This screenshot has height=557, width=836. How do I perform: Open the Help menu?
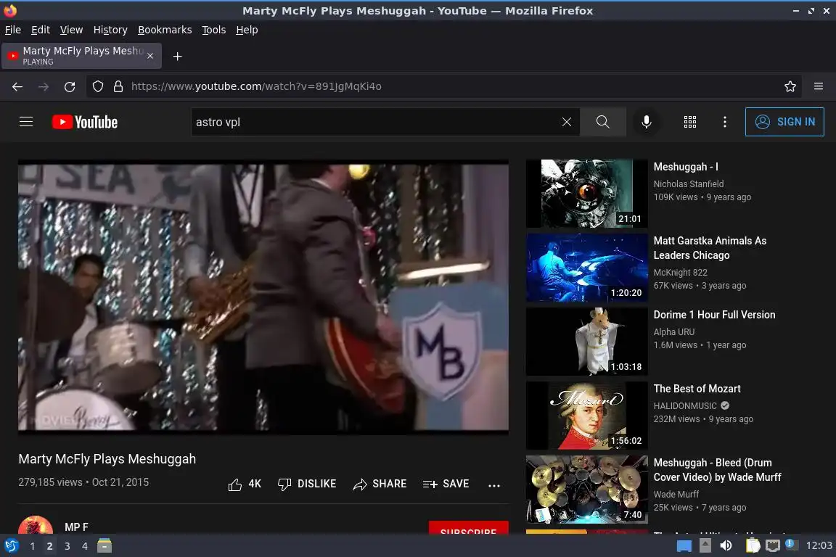click(247, 30)
